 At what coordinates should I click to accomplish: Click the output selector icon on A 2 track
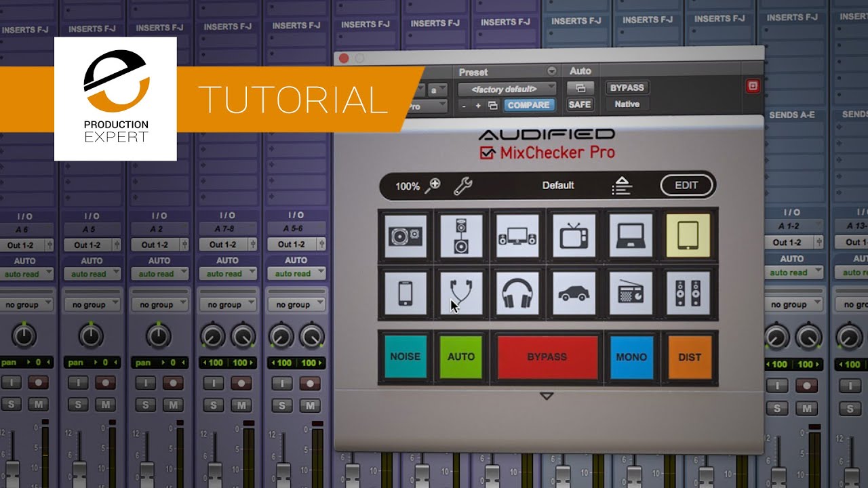(x=185, y=245)
